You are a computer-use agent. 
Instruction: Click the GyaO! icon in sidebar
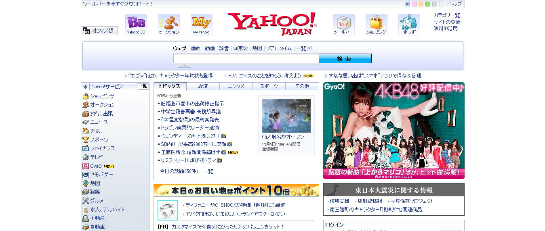86,166
